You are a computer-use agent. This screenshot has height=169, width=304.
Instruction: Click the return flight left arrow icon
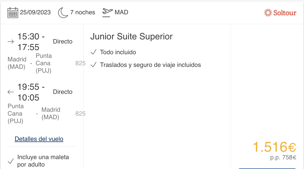[11, 92]
